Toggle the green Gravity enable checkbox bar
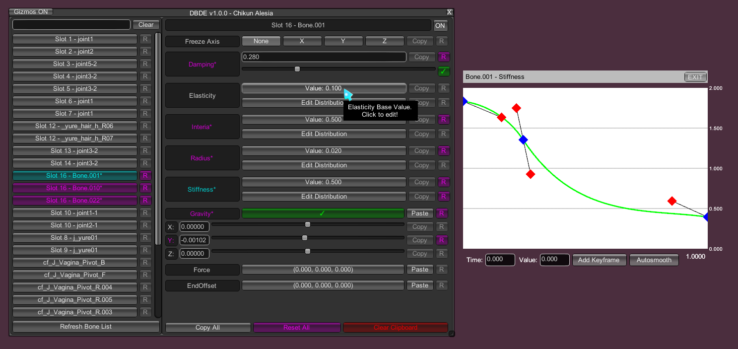738x349 pixels. coord(323,213)
